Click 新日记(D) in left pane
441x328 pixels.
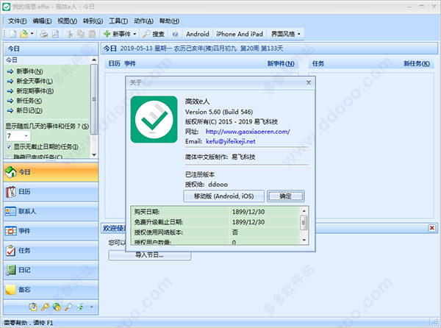tap(29, 110)
